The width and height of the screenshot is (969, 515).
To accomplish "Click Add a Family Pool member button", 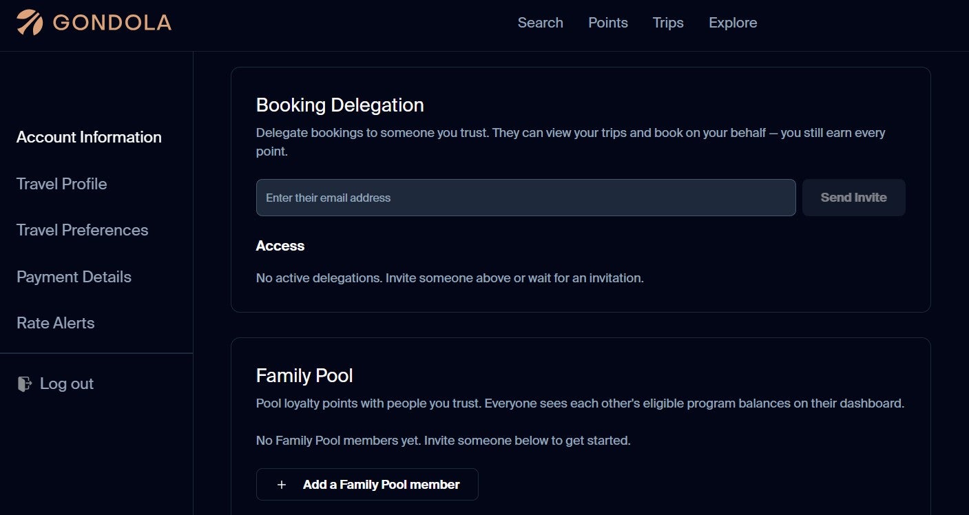I will 367,485.
